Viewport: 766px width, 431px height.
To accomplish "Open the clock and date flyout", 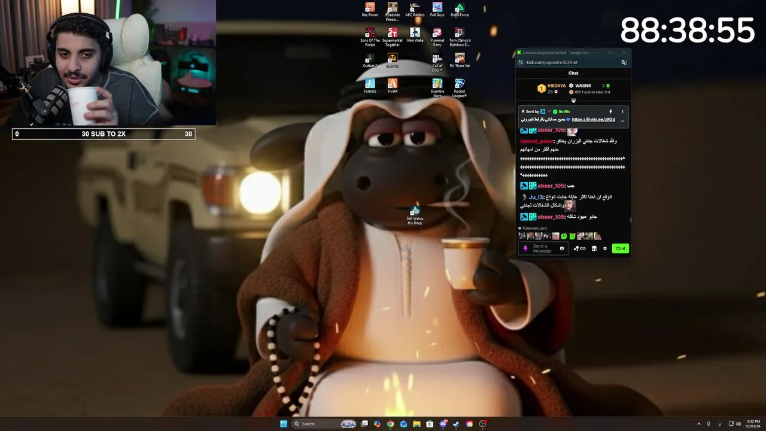I will pyautogui.click(x=753, y=424).
